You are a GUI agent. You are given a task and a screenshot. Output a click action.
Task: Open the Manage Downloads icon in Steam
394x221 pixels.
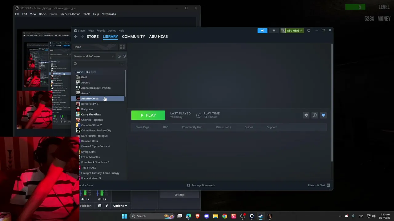click(188, 185)
